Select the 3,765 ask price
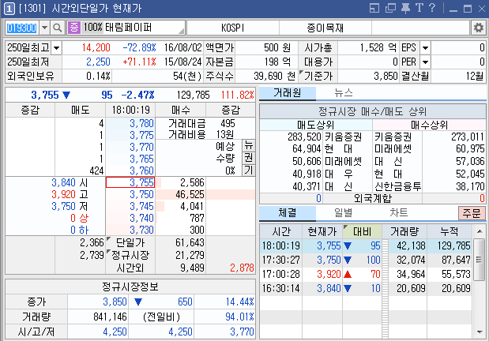Viewport: 489px width, 341px height. point(130,159)
